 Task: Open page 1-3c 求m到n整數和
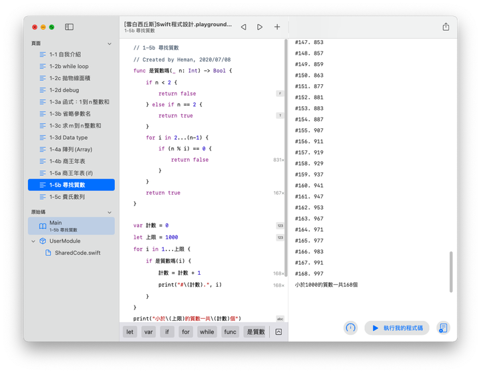tap(71, 126)
